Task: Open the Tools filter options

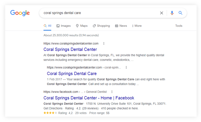Action: point(179,26)
